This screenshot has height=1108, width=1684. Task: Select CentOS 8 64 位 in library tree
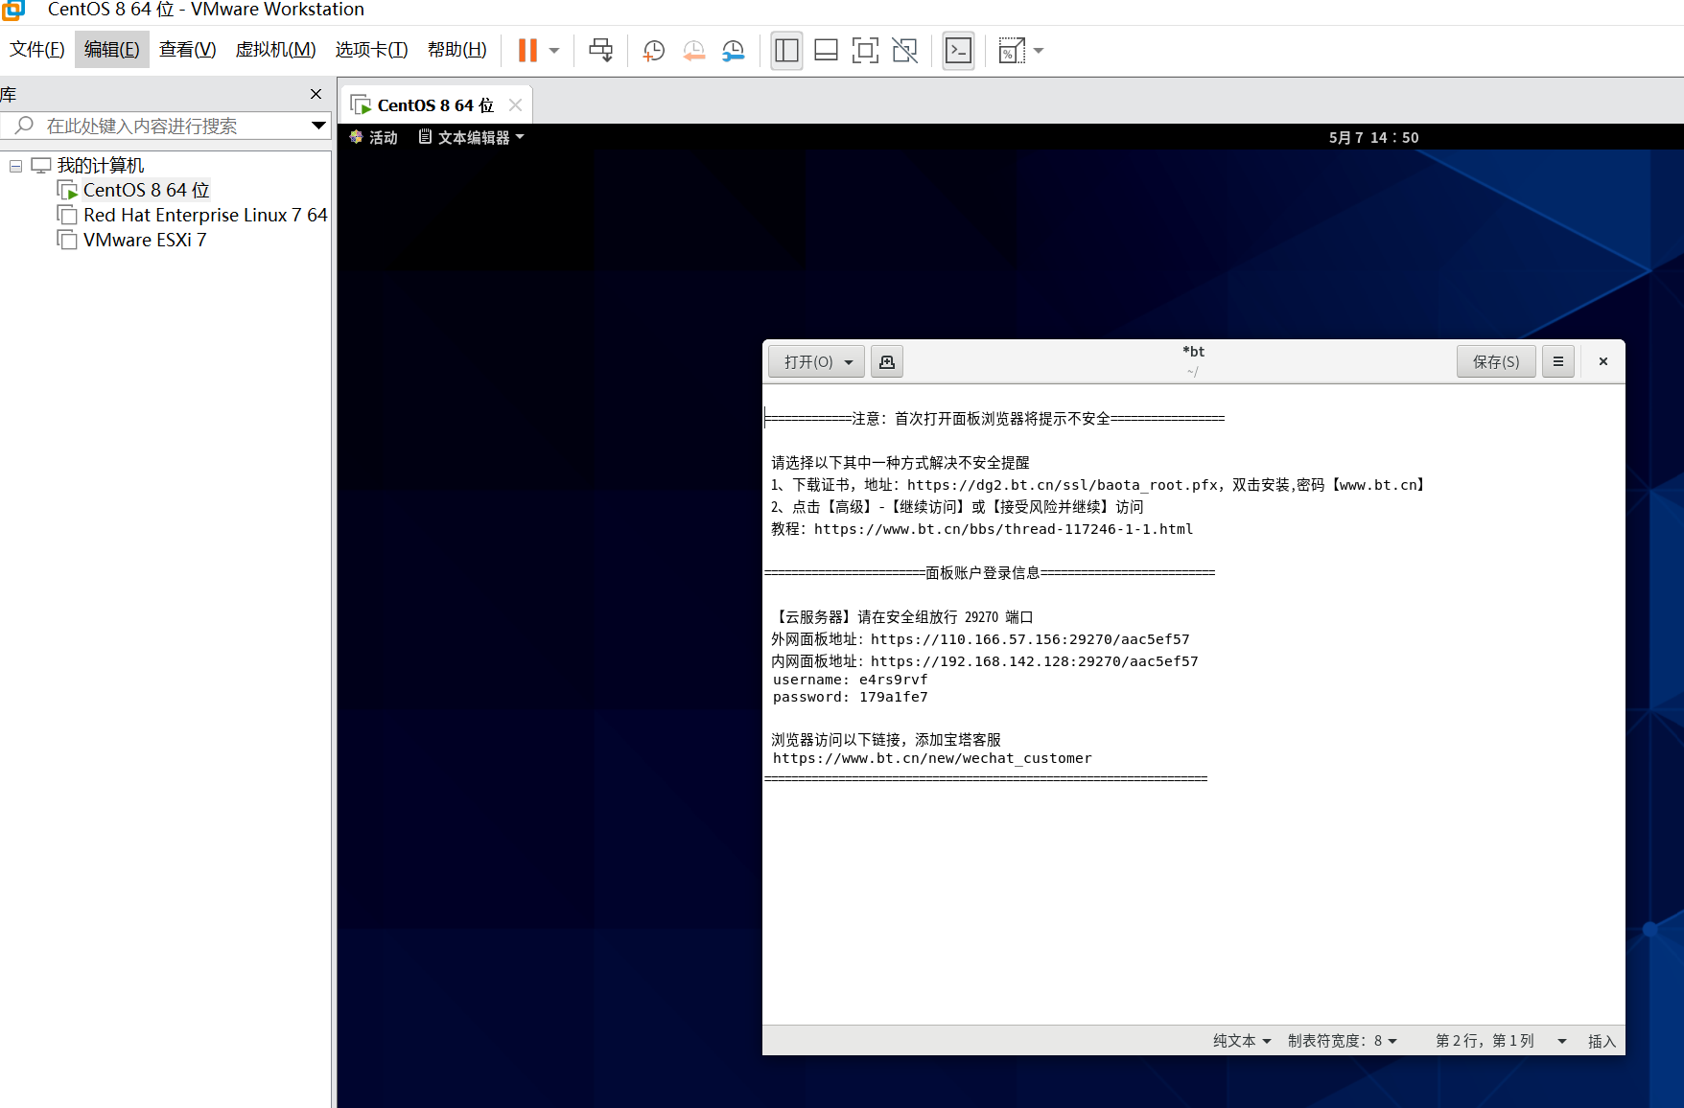(x=146, y=190)
